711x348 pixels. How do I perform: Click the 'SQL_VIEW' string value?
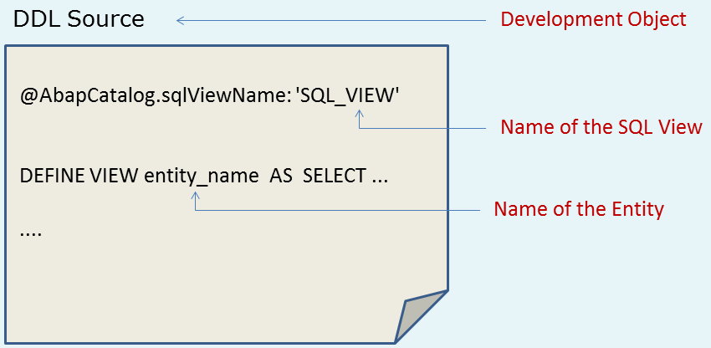[x=347, y=96]
